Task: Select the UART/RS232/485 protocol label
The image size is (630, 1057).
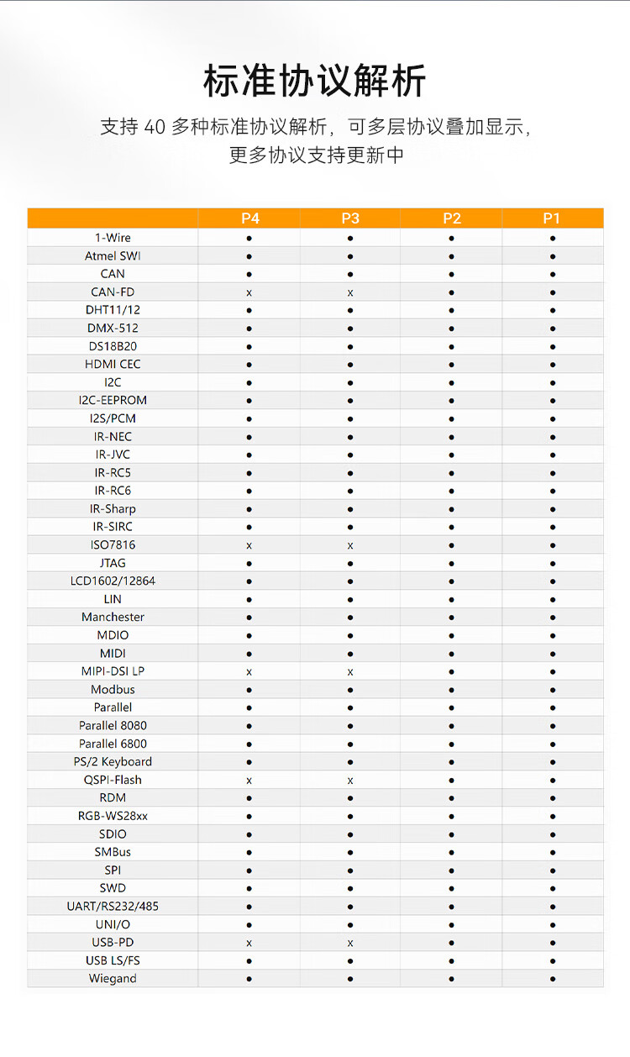Action: pos(113,907)
